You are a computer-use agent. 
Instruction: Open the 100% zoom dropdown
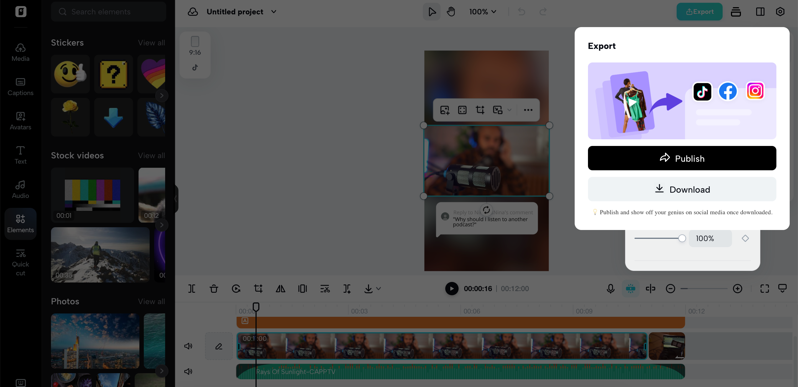(x=483, y=12)
